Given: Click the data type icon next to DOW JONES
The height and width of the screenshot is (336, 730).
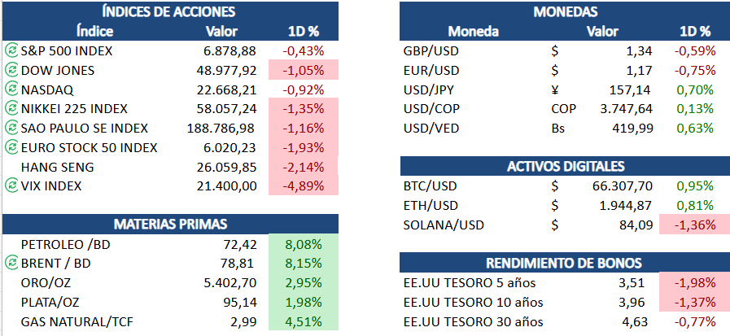Looking at the screenshot, I should (11, 70).
